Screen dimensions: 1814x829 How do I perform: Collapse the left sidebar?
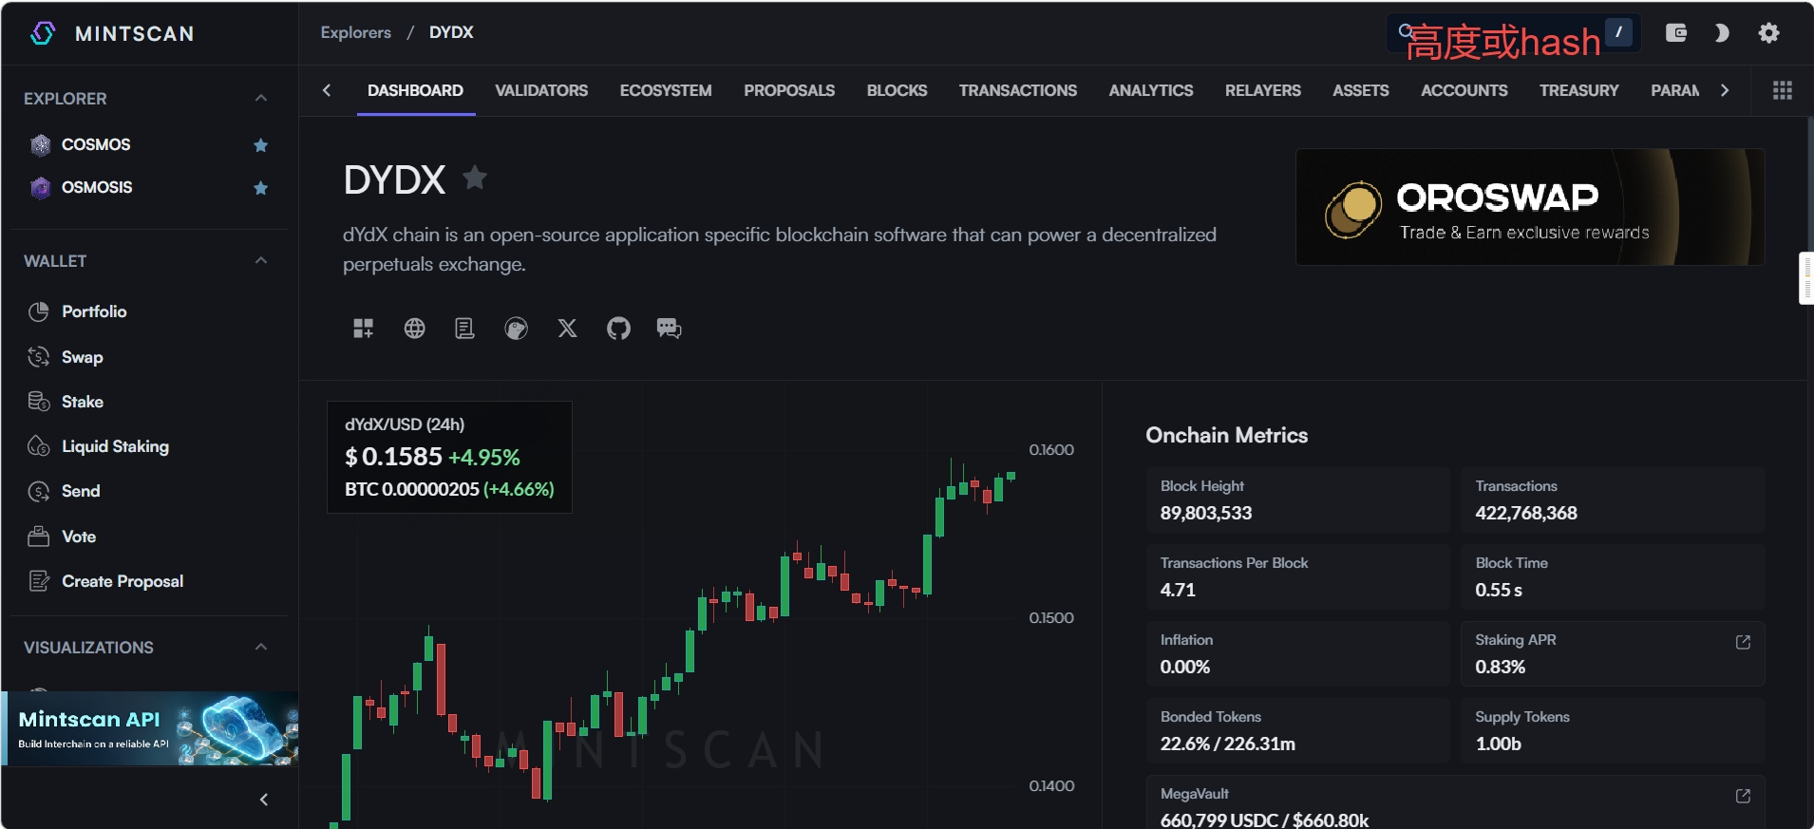(264, 800)
